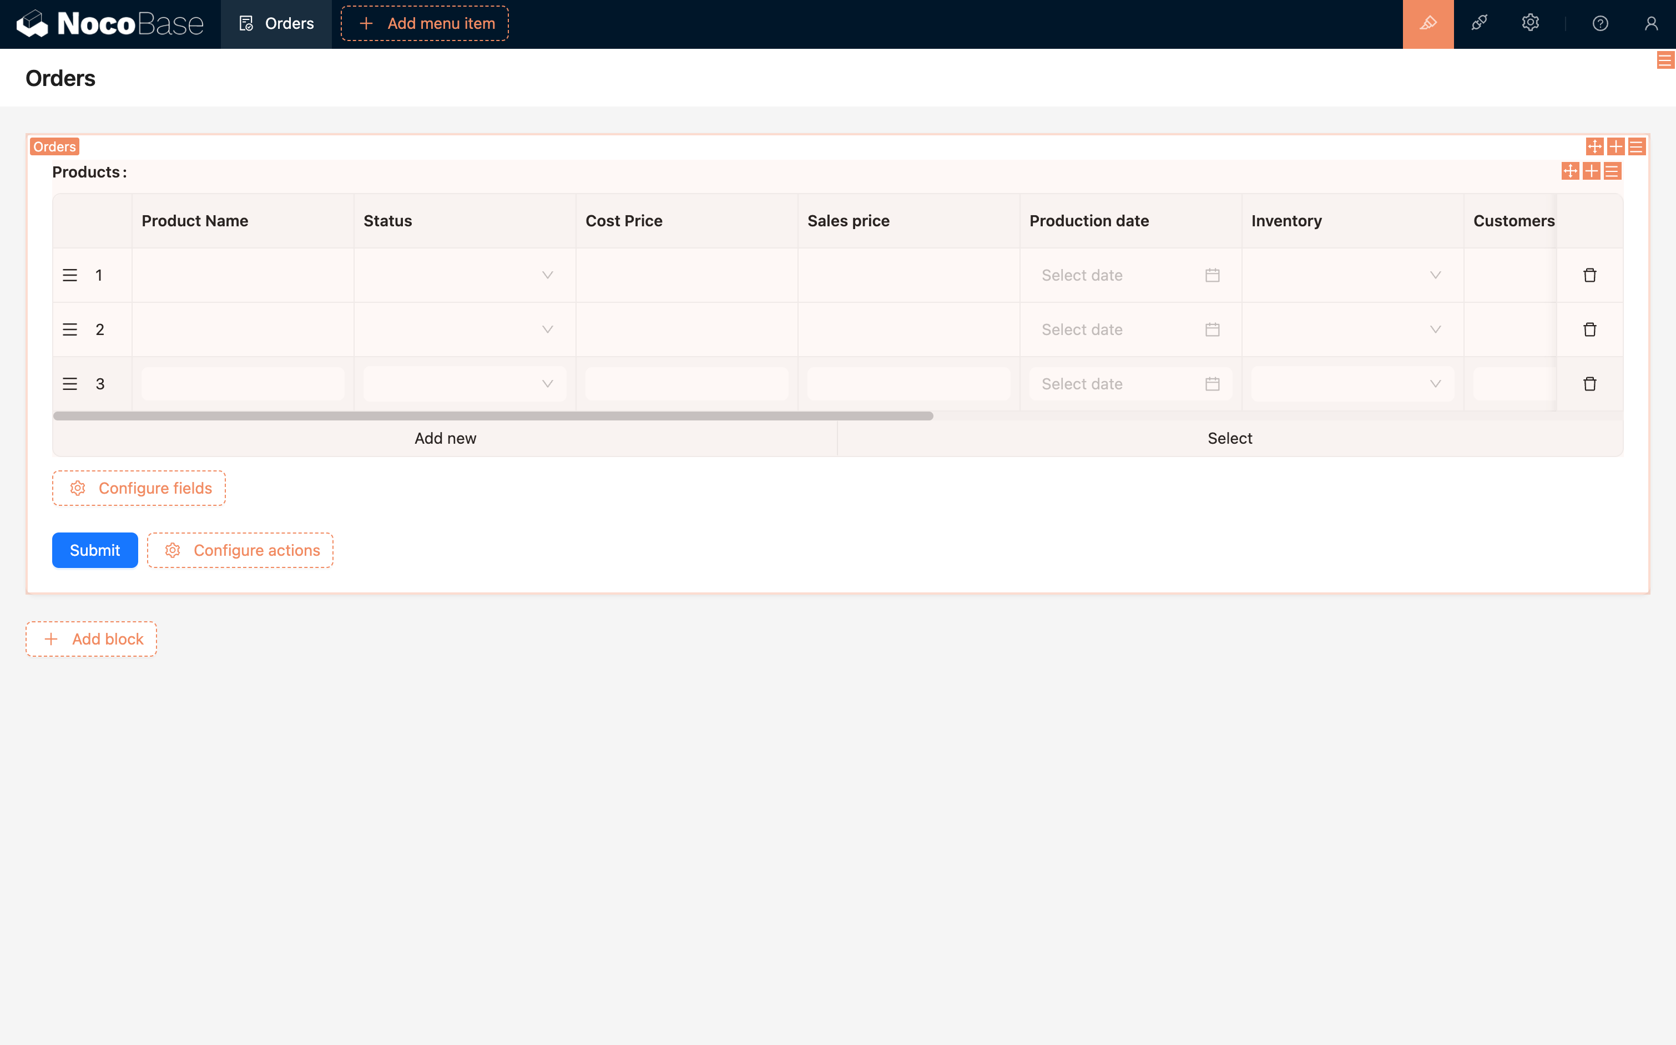The width and height of the screenshot is (1676, 1045).
Task: Open Inventory dropdown in row 1
Action: [1352, 275]
